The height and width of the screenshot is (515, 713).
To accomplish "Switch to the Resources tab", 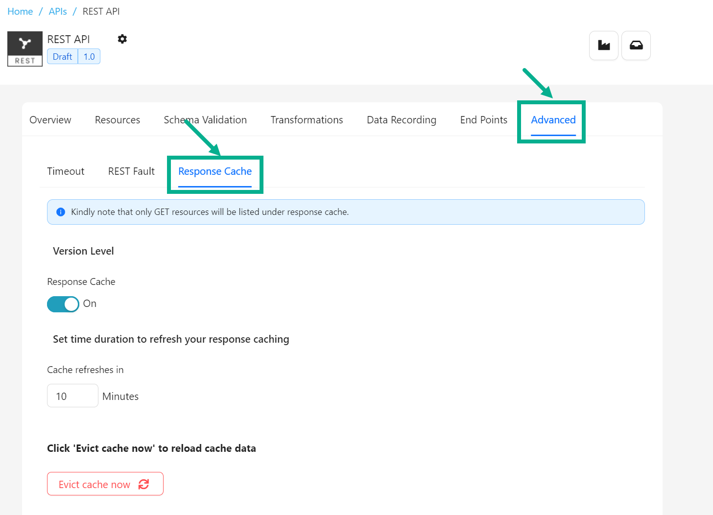I will (x=118, y=120).
